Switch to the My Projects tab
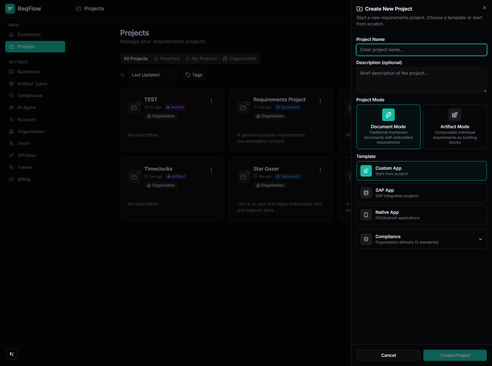492x366 pixels. tap(201, 58)
